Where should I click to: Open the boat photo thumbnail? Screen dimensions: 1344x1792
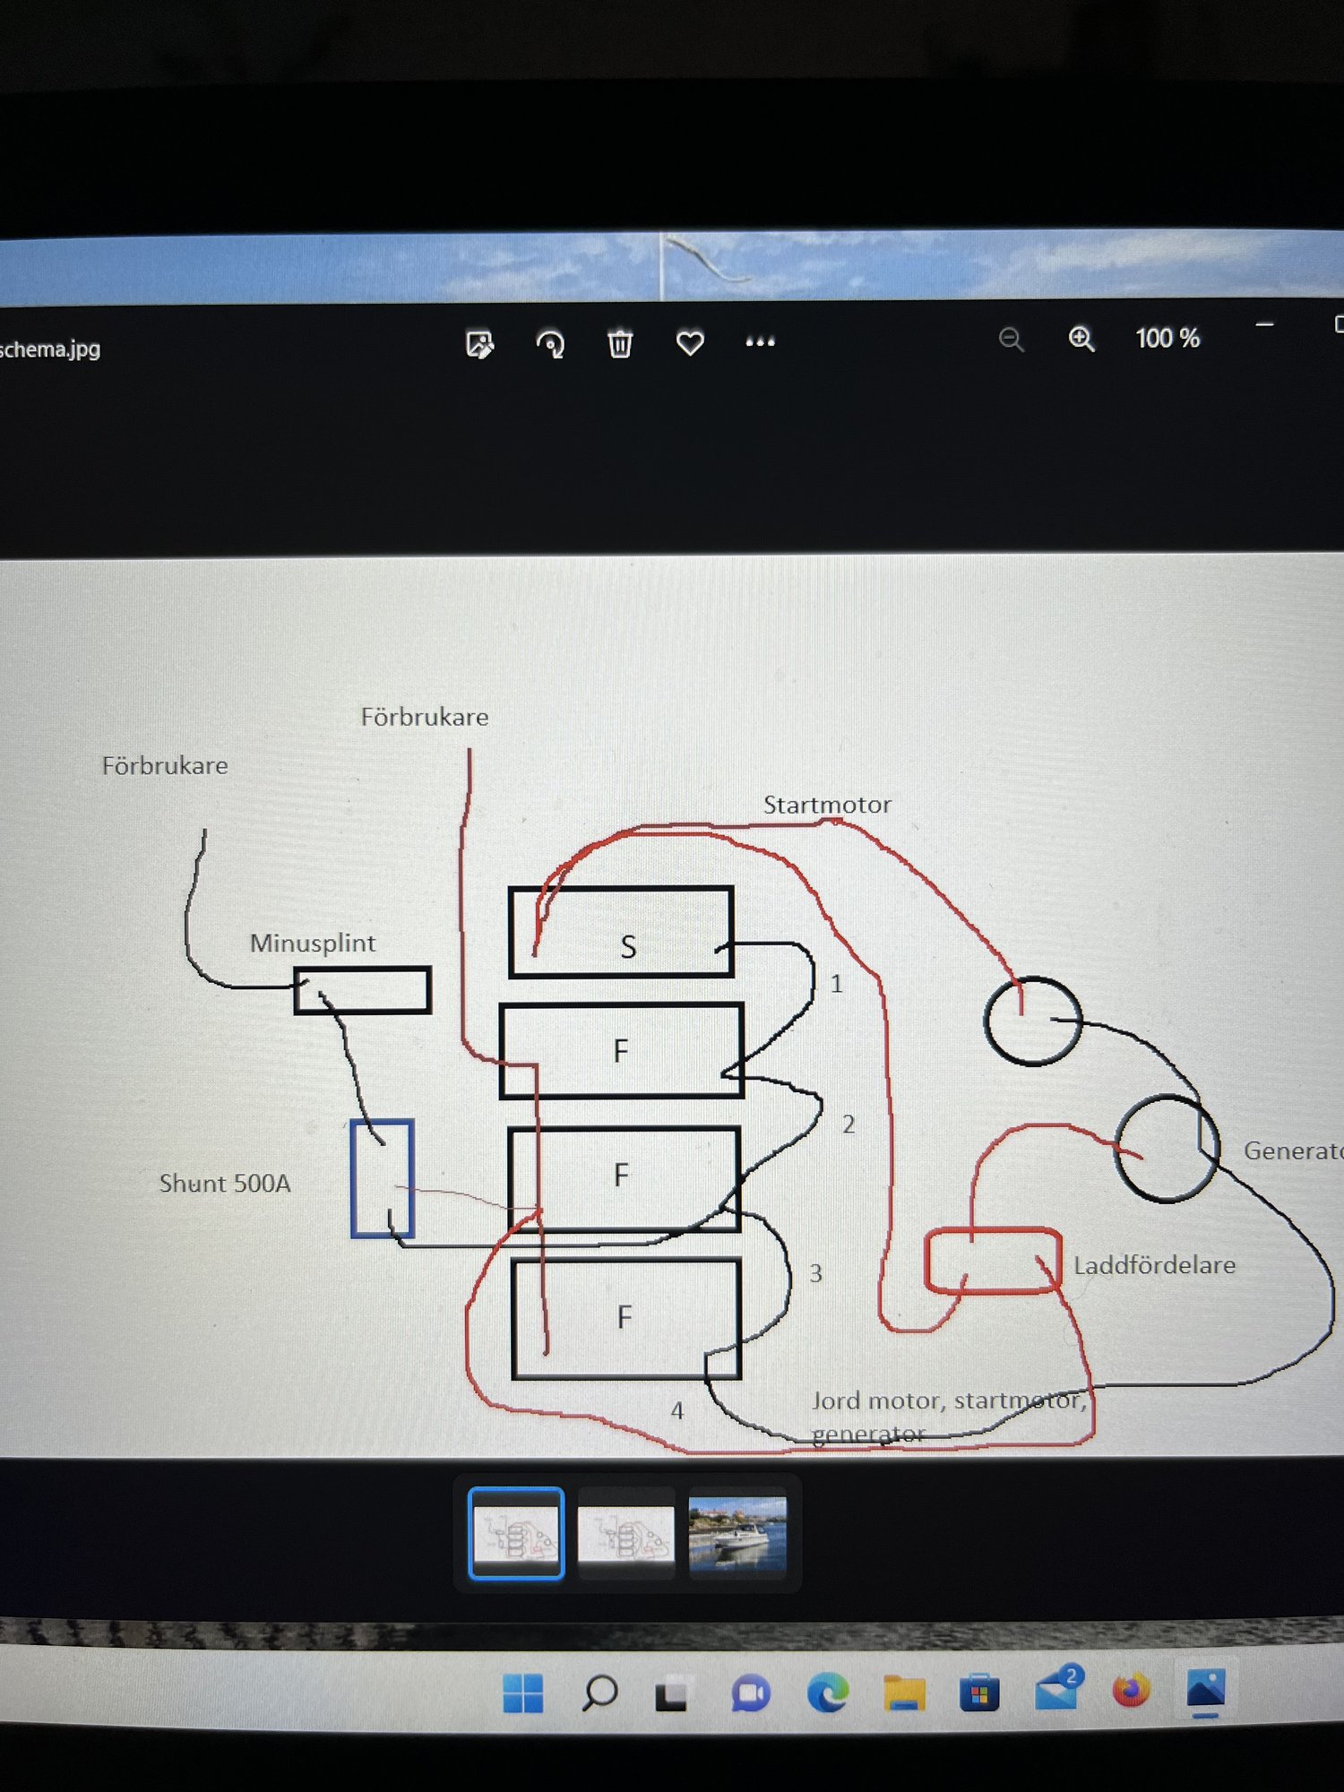click(737, 1533)
